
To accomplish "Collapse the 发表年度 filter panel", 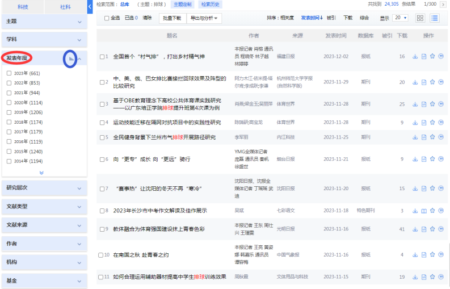I will (x=79, y=59).
